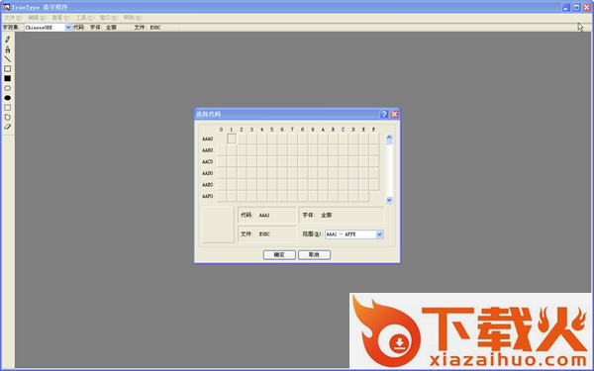The height and width of the screenshot is (371, 594).
Task: Select the Rectangular Selection tool
Action: click(8, 108)
